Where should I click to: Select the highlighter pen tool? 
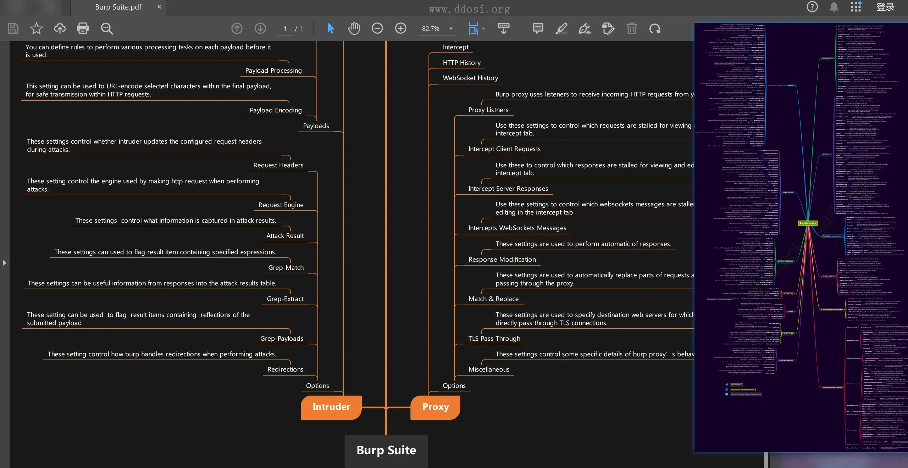[561, 28]
